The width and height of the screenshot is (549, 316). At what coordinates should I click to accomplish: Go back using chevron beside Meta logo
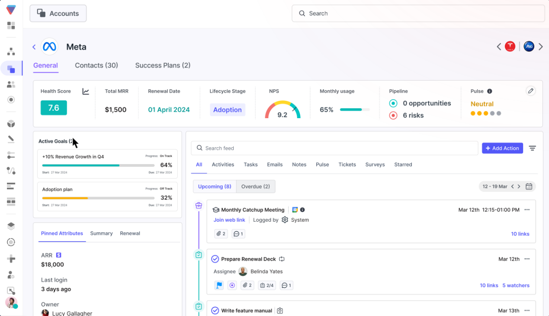click(34, 47)
